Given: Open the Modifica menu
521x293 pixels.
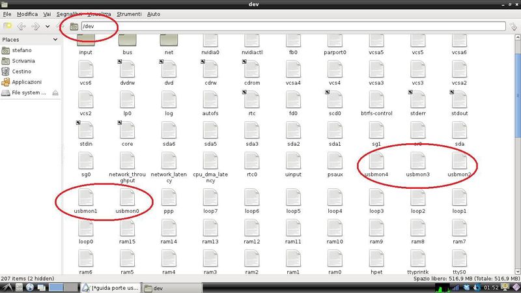Looking at the screenshot, I should (x=27, y=14).
